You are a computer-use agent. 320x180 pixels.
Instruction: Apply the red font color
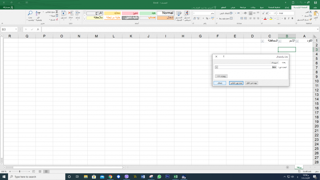pos(265,18)
